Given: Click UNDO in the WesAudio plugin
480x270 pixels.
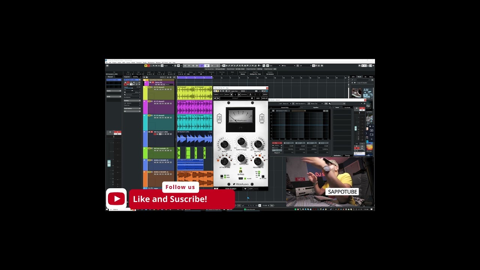Looking at the screenshot, I should [x=216, y=94].
